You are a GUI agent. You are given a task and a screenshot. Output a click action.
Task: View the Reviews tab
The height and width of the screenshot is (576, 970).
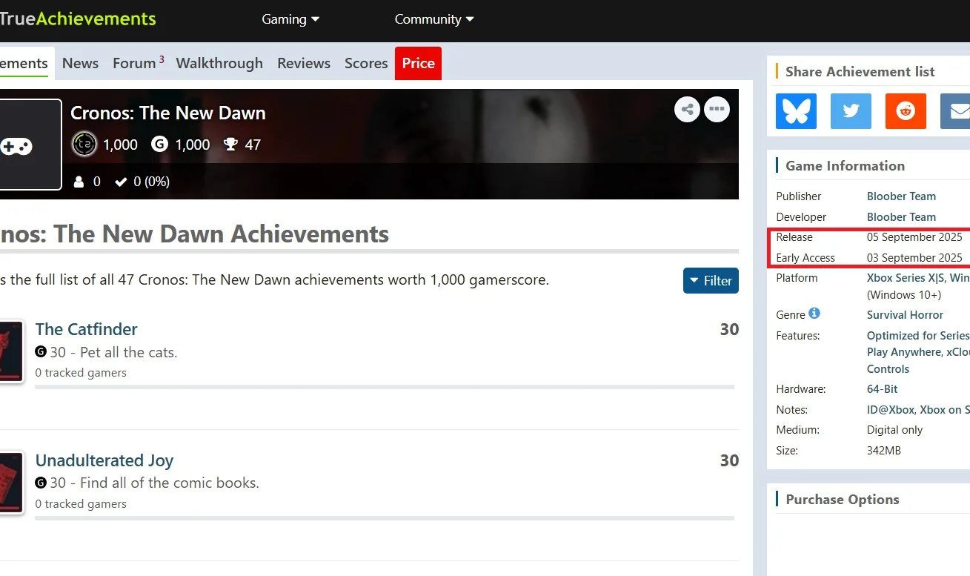coord(304,63)
